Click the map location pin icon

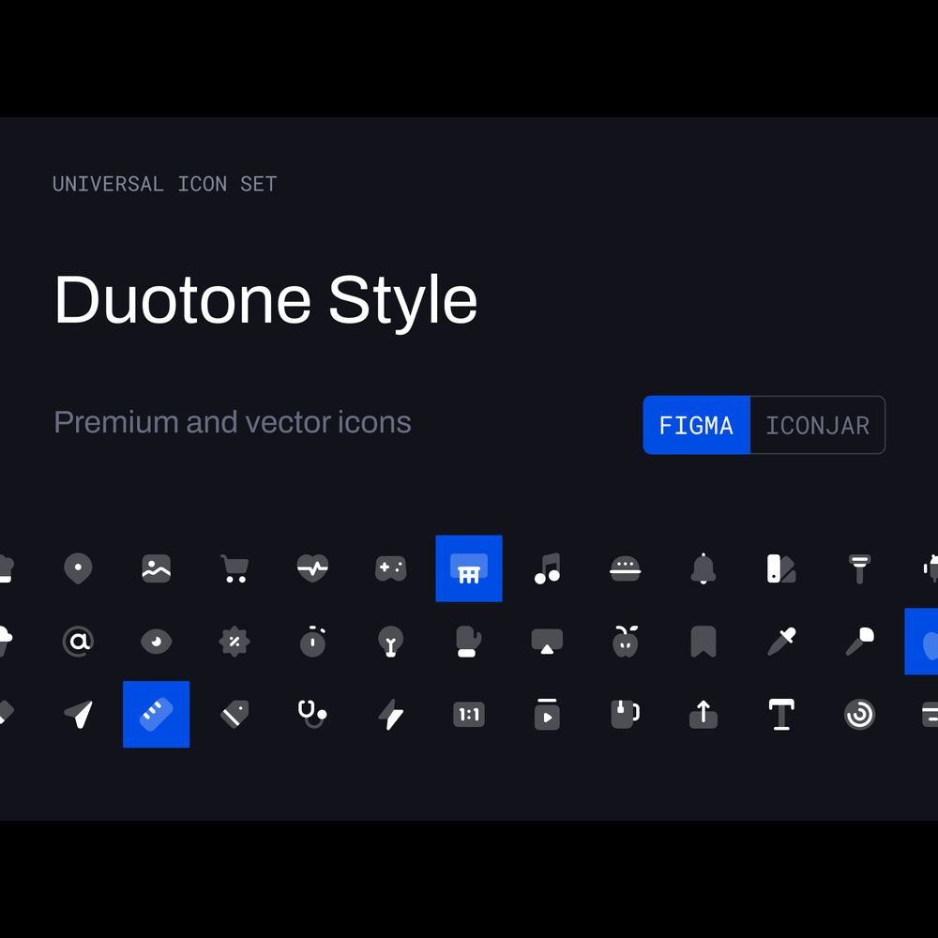pos(78,568)
